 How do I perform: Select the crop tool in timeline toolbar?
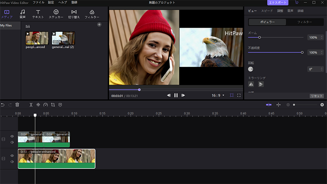[53, 105]
